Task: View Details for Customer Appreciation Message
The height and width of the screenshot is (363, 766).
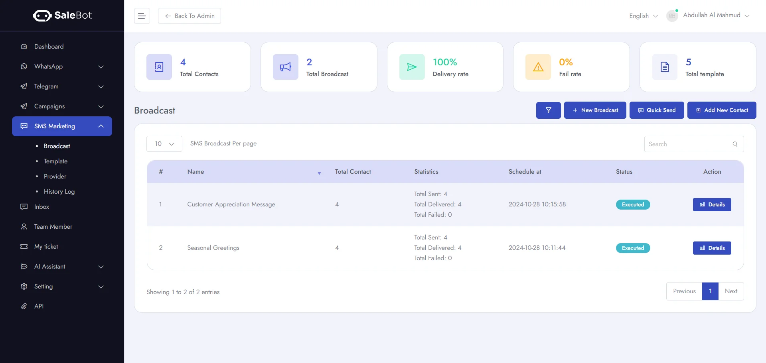Action: [x=712, y=204]
